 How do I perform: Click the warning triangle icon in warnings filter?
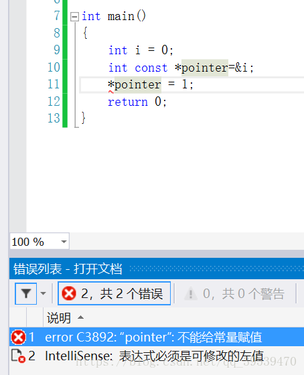pyautogui.click(x=191, y=294)
